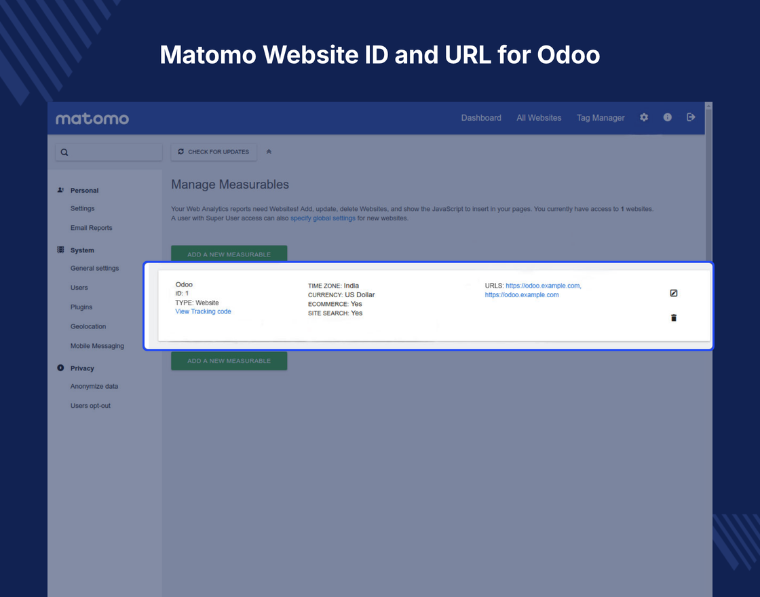Open General settings in sidebar
This screenshot has height=597, width=760.
(94, 268)
